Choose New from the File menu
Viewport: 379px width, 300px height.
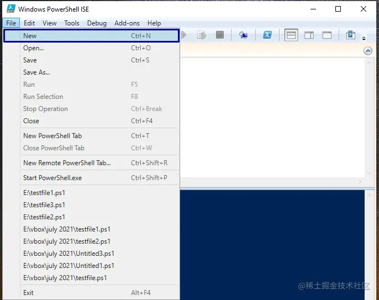click(92, 36)
